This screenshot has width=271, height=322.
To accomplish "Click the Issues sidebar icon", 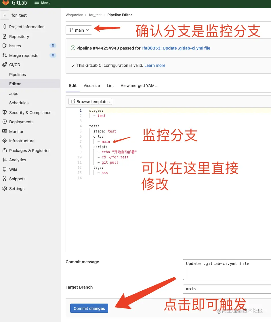I will 5,46.
